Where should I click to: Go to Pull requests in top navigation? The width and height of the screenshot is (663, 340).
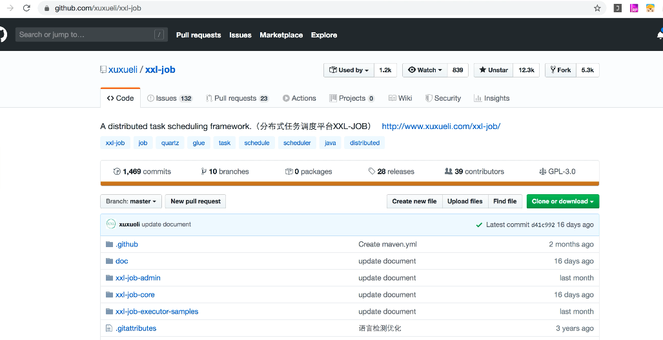click(x=198, y=35)
